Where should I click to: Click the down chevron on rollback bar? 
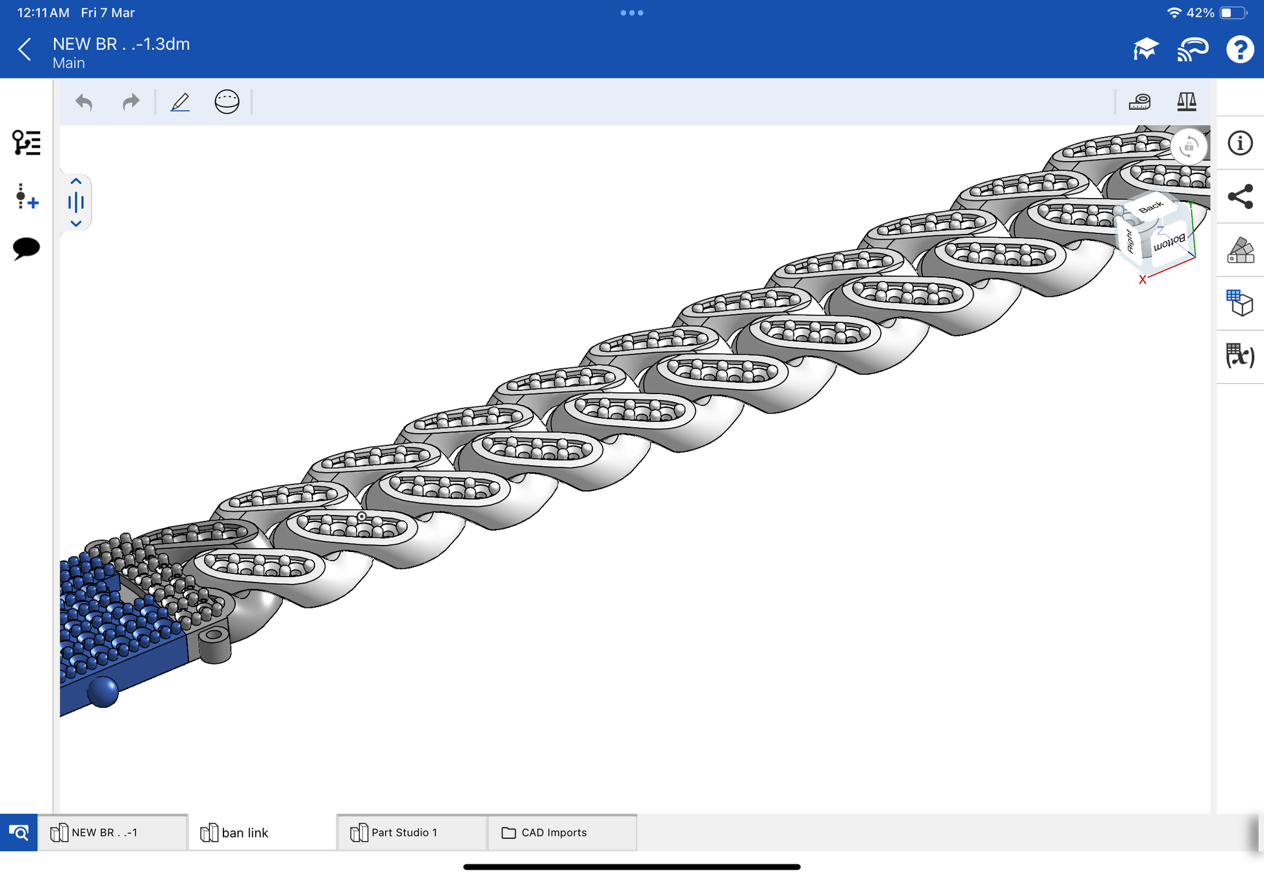[76, 224]
